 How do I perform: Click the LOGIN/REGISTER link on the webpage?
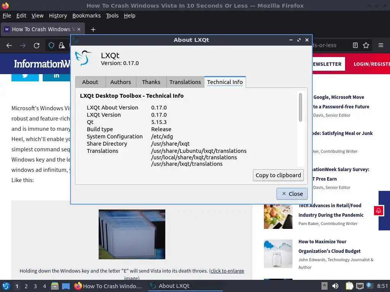click(x=372, y=64)
